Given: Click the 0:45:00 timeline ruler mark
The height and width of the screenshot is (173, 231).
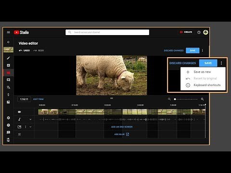Looking at the screenshot, I should pos(141,105).
